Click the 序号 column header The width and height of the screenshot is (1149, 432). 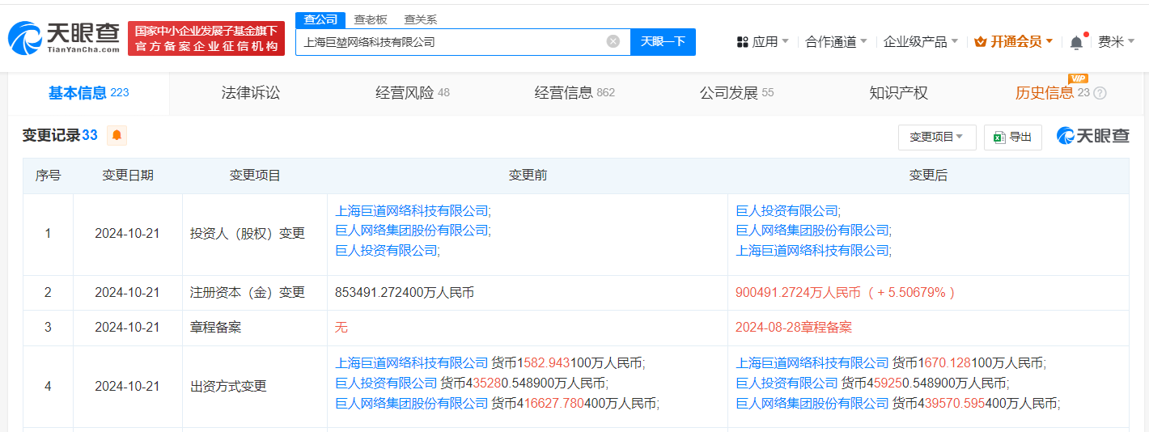(48, 176)
